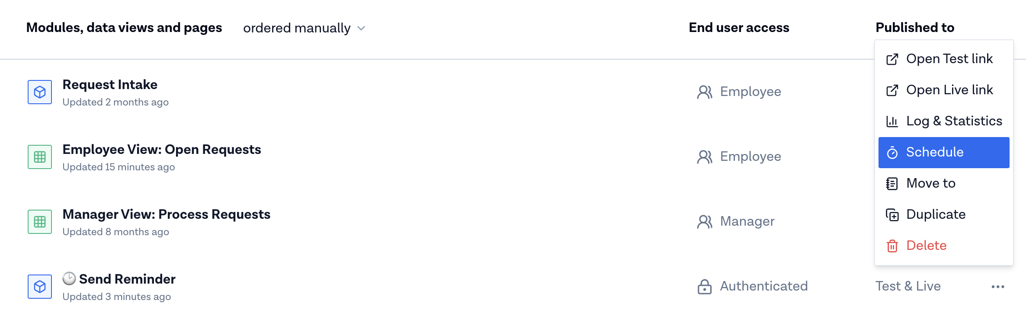Select Move to in the context menu

[930, 183]
